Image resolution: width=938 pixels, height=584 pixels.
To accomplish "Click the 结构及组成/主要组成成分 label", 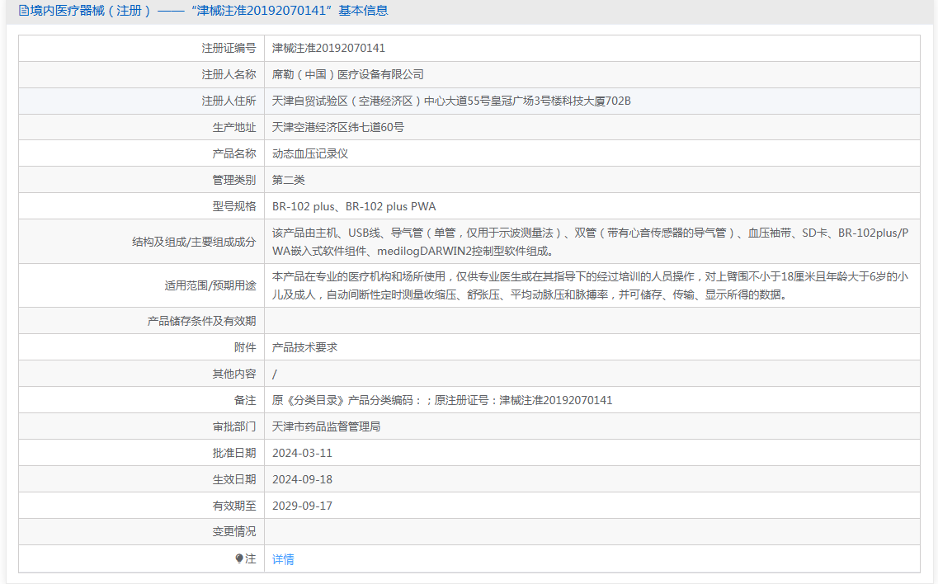I will [x=194, y=242].
